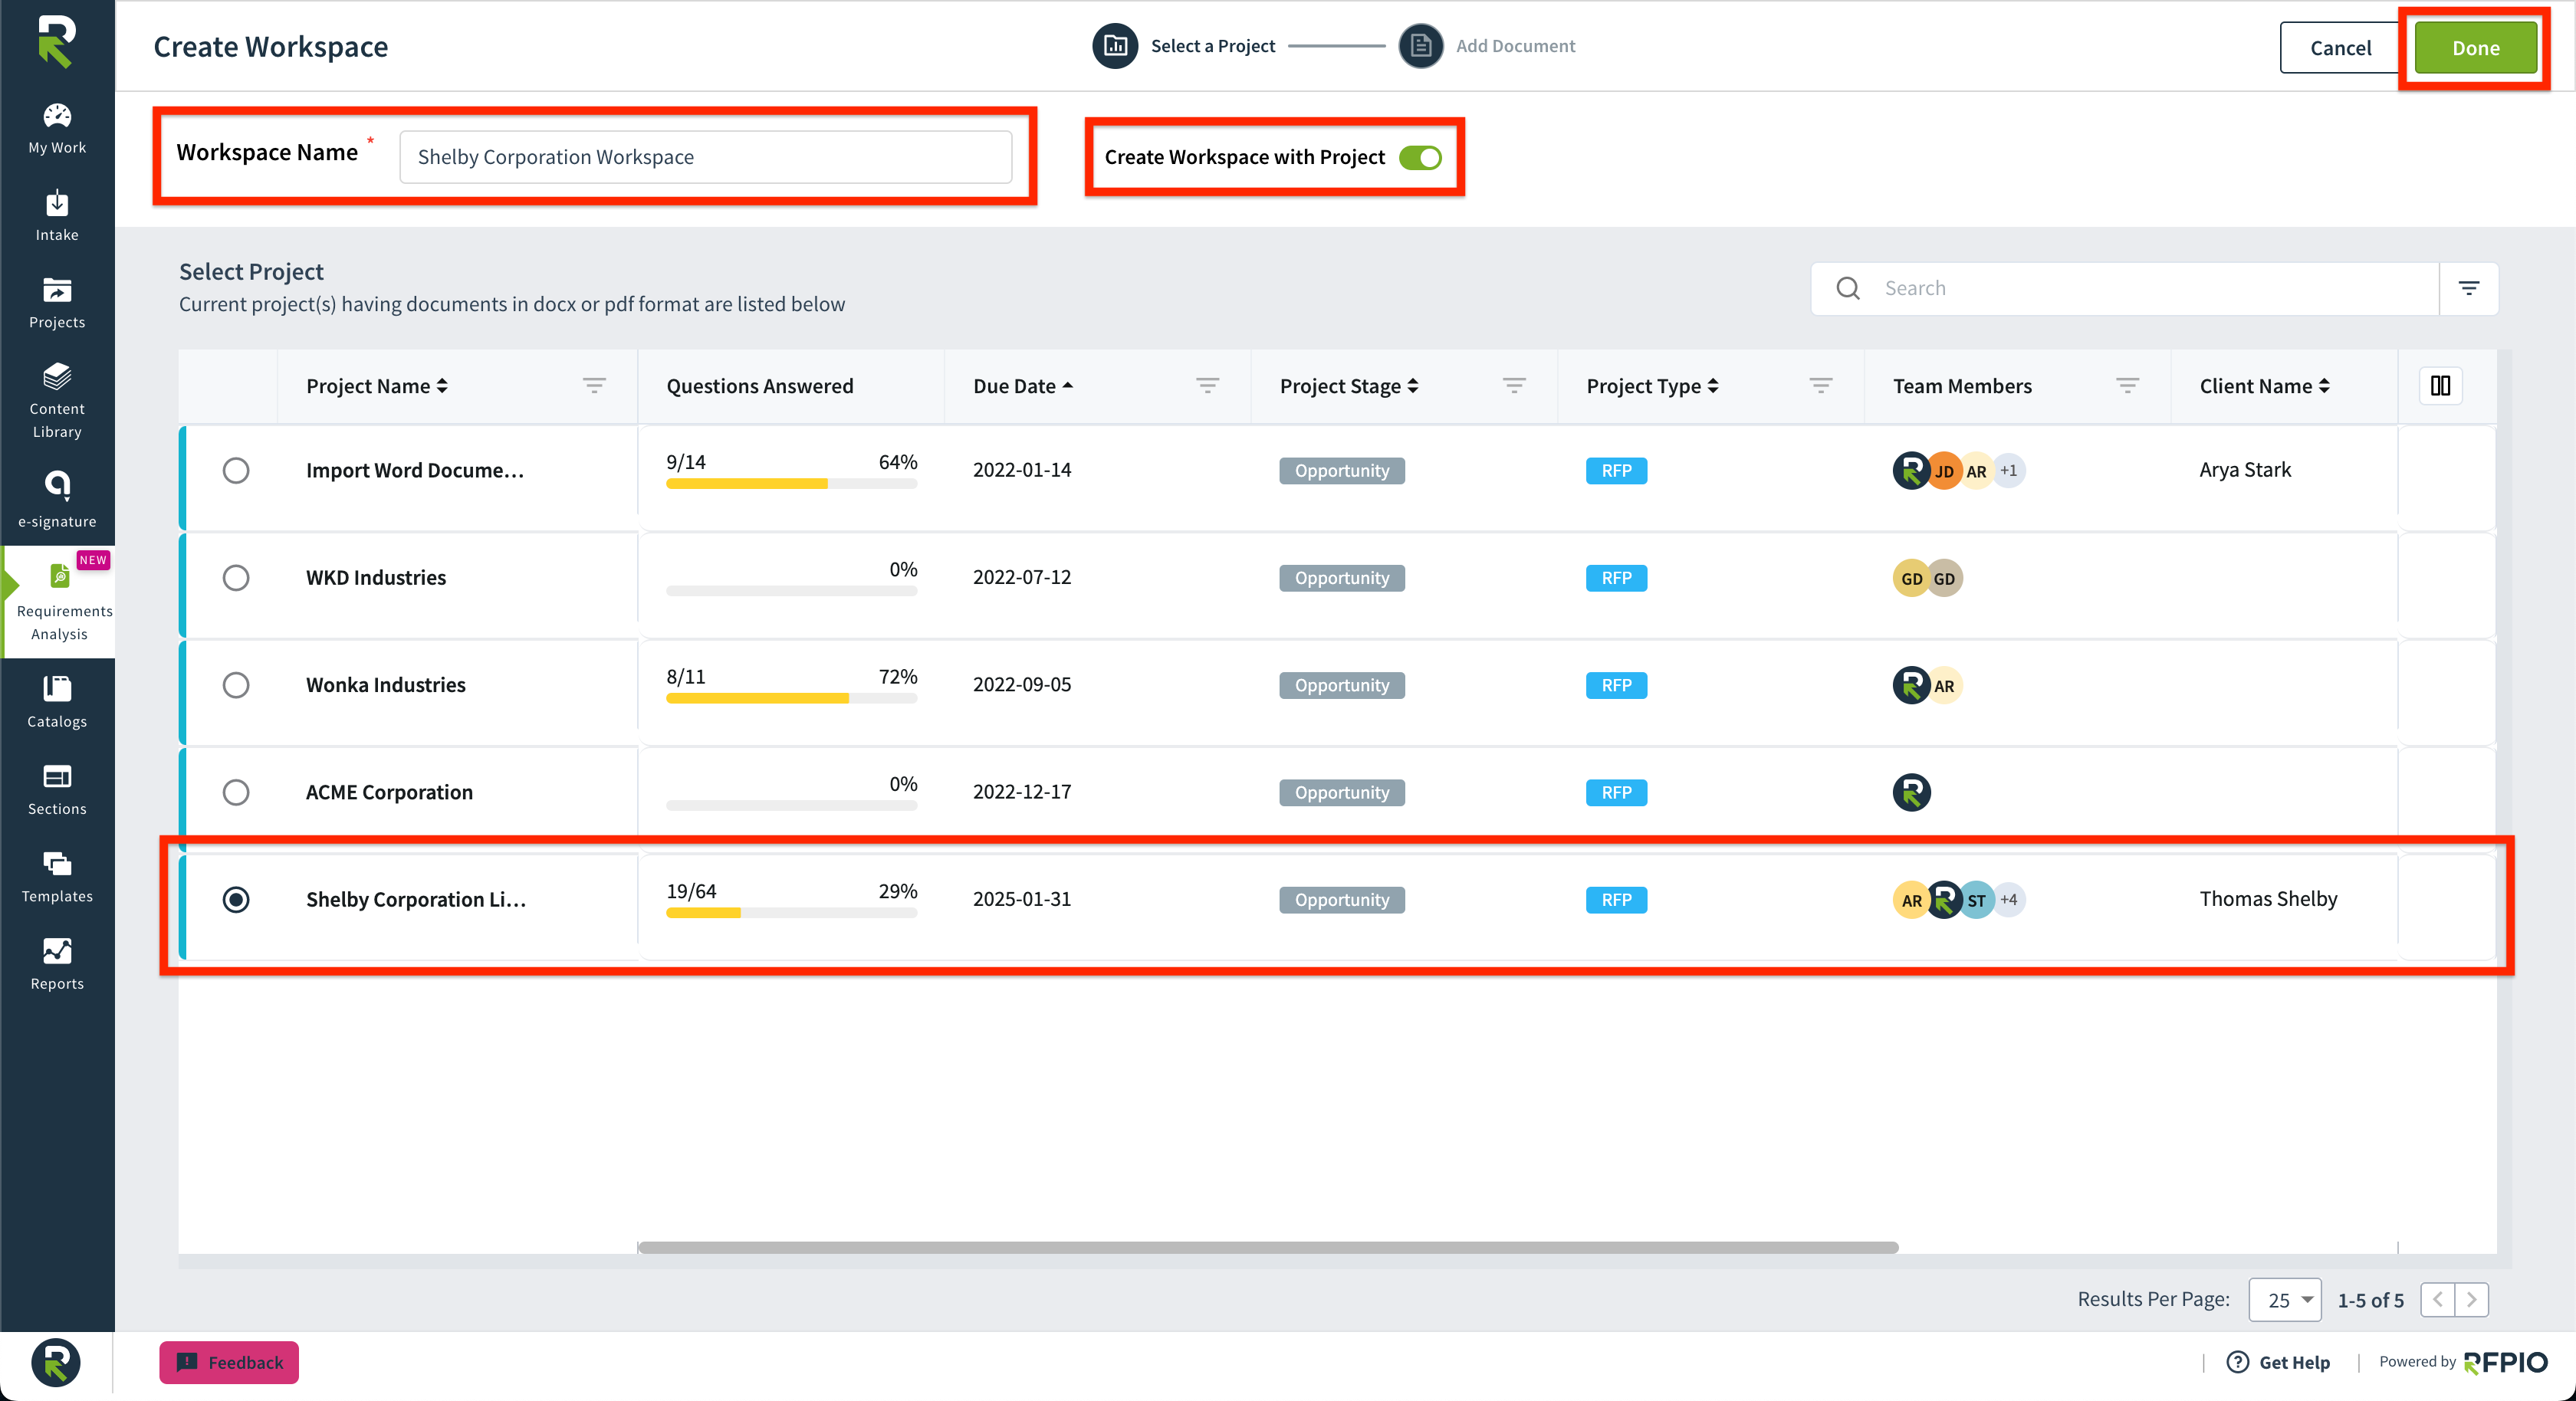Viewport: 2576px width, 1401px height.
Task: Toggle Create Workspace with Project switch
Action: pos(1420,157)
